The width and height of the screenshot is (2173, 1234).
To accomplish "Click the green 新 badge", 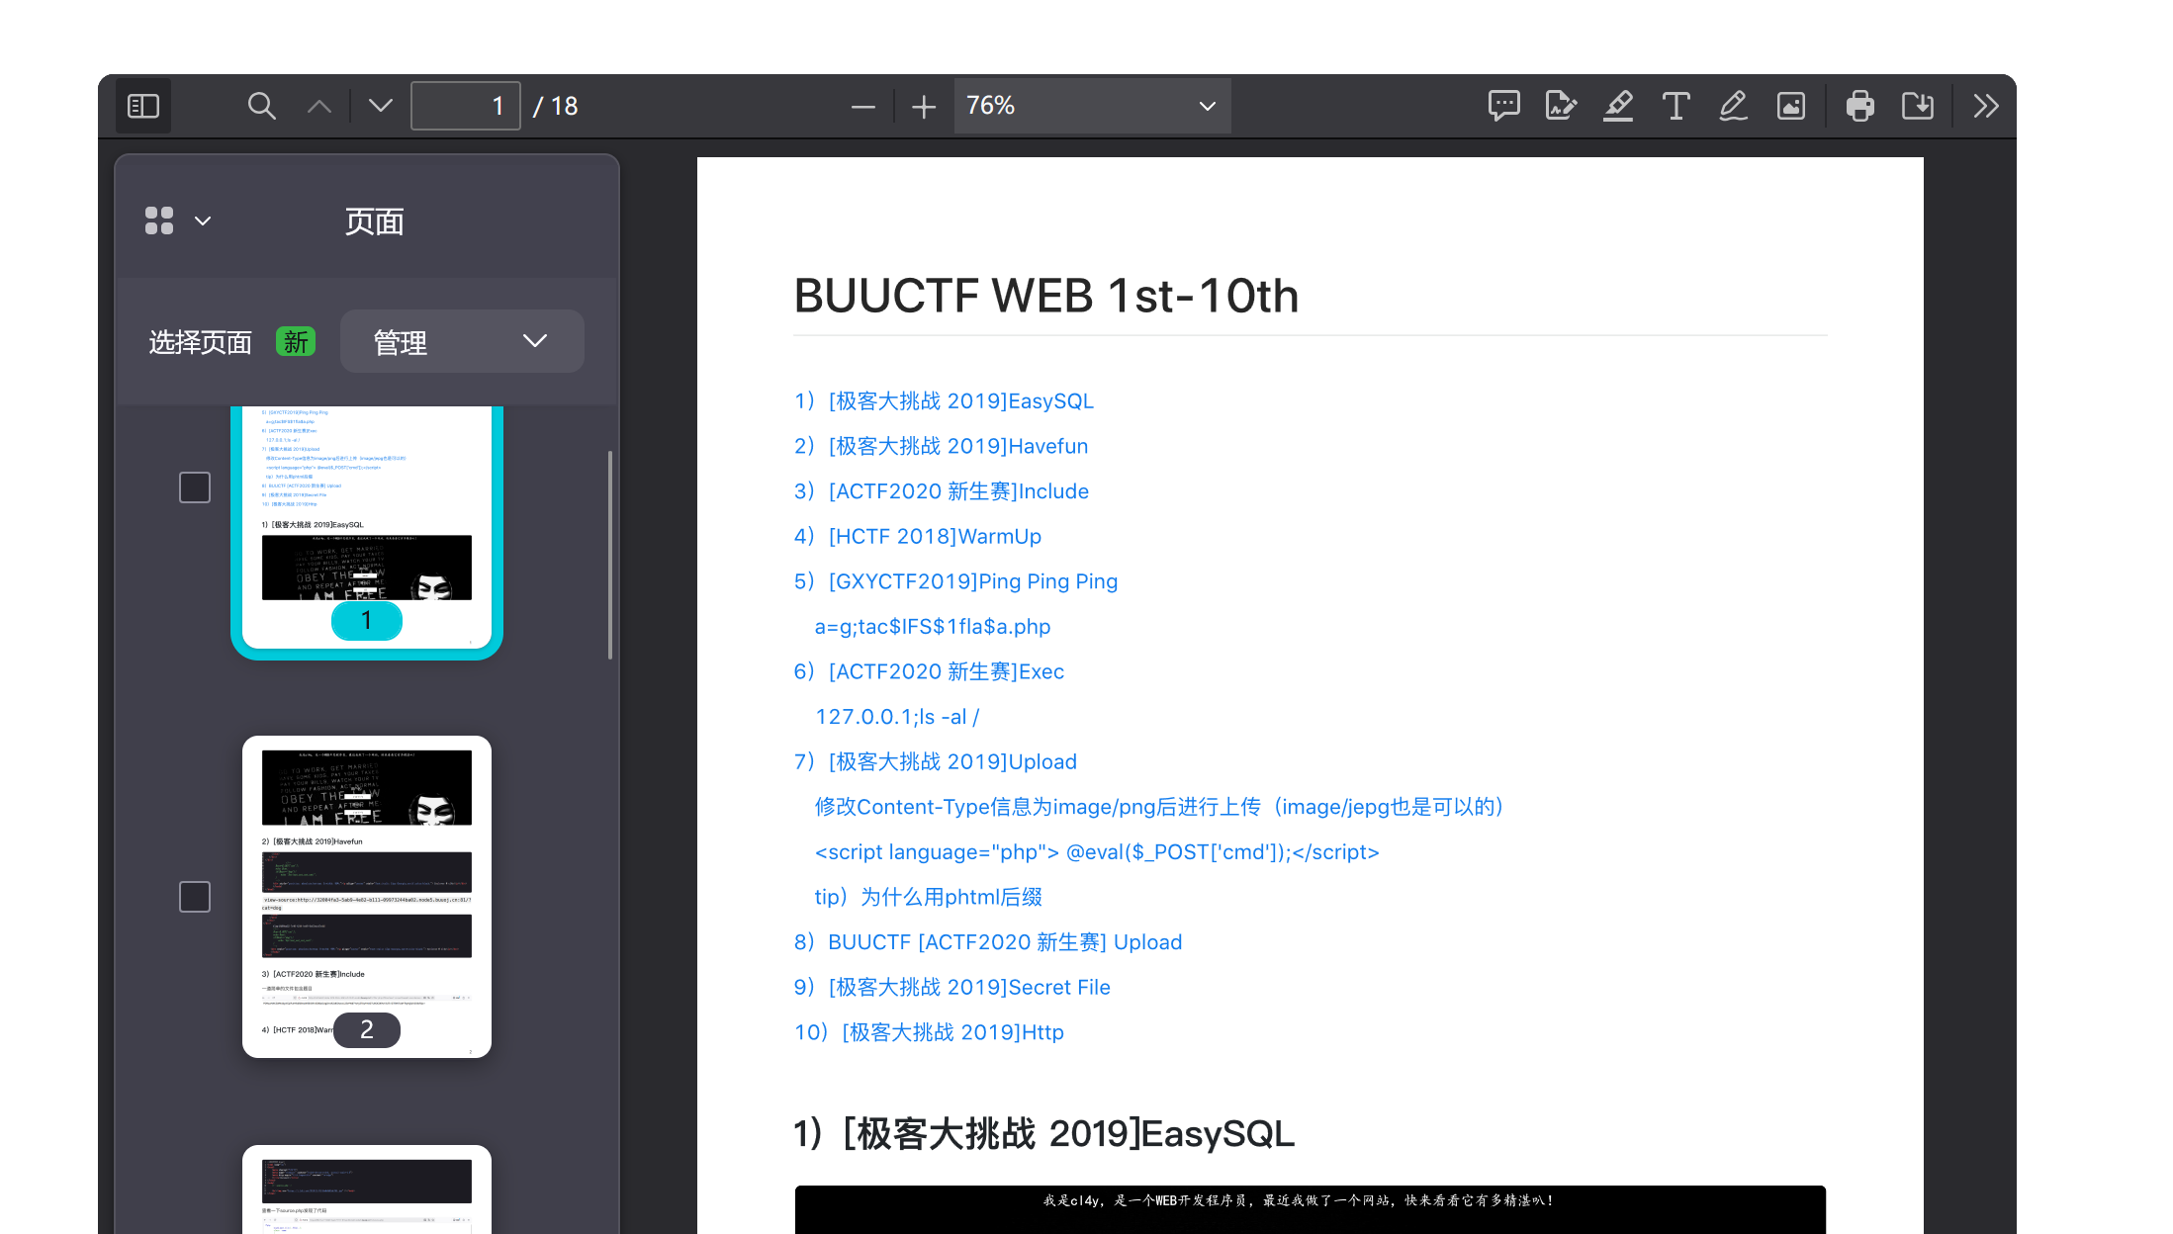I will tap(296, 341).
